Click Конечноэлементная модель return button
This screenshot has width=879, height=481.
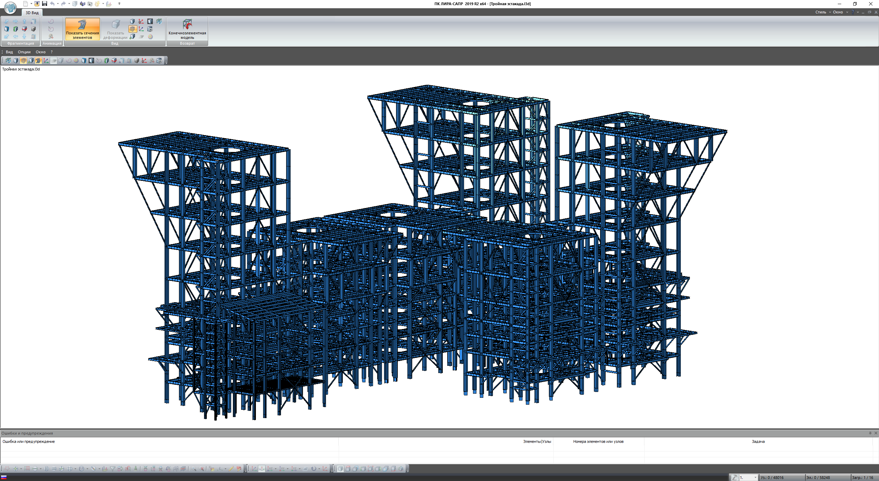point(187,29)
